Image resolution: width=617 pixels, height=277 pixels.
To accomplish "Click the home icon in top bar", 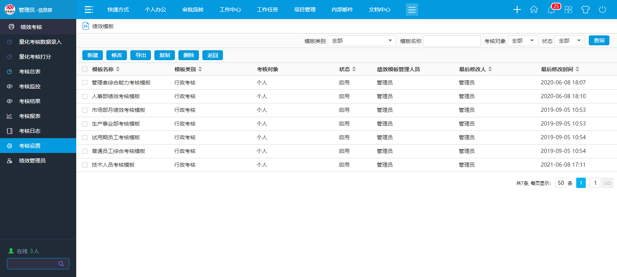I will pyautogui.click(x=534, y=10).
